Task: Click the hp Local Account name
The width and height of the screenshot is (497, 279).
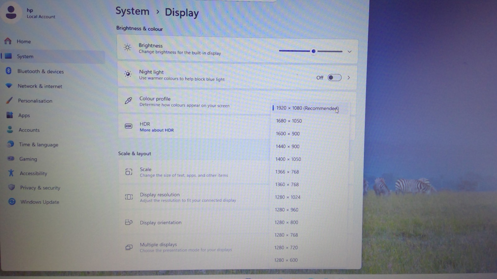Action: tap(41, 13)
